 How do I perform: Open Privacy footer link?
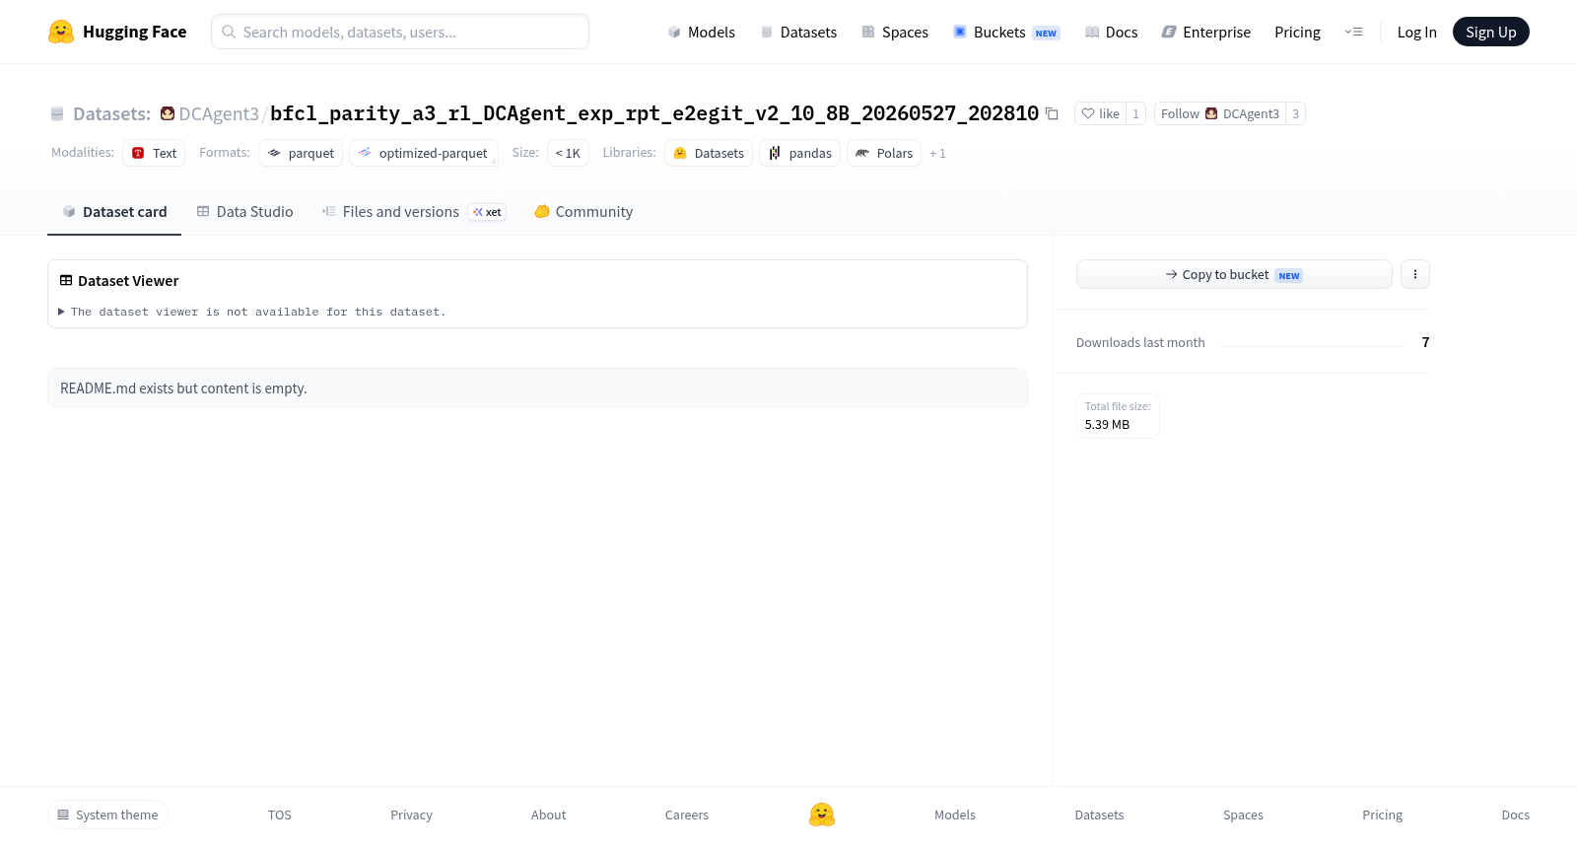point(411,814)
